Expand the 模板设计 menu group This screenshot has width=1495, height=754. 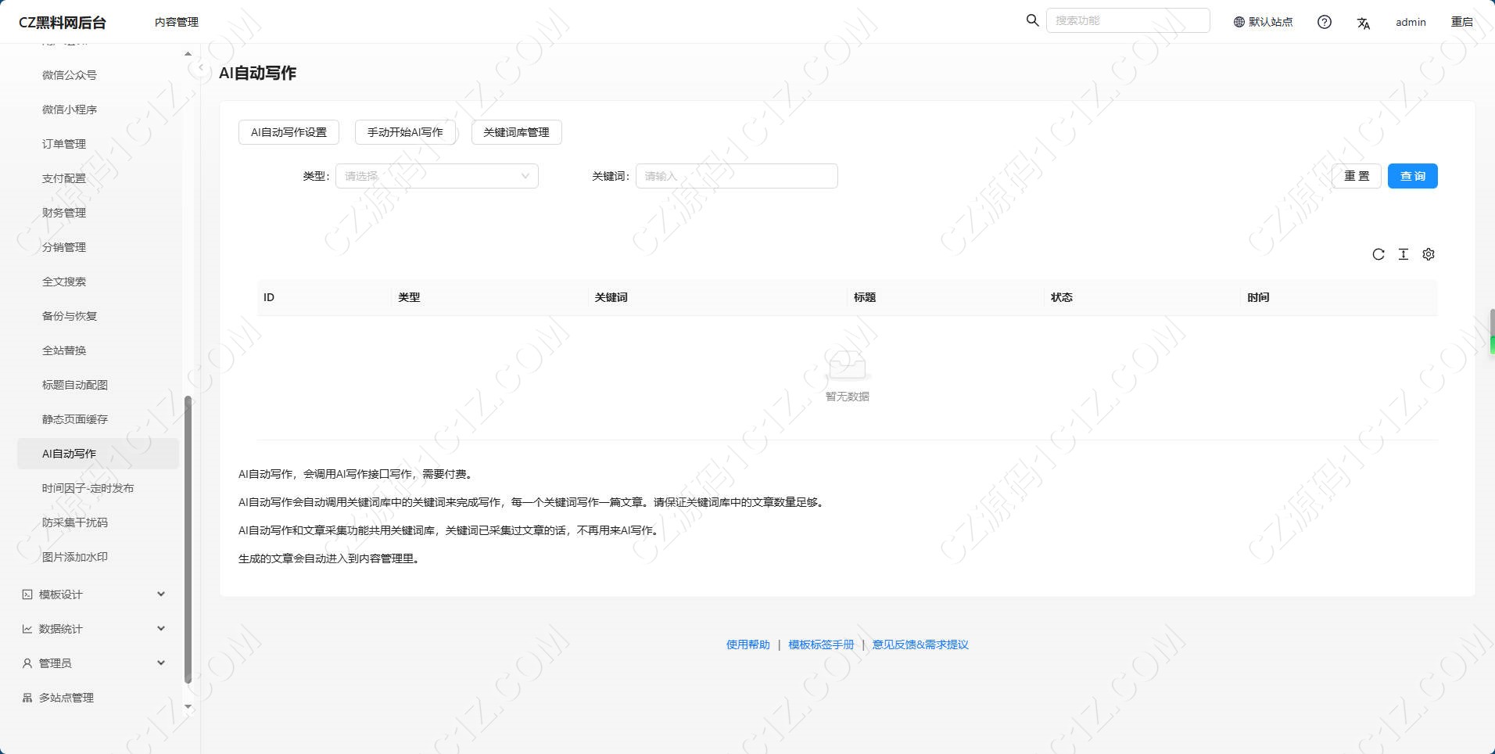coord(94,594)
